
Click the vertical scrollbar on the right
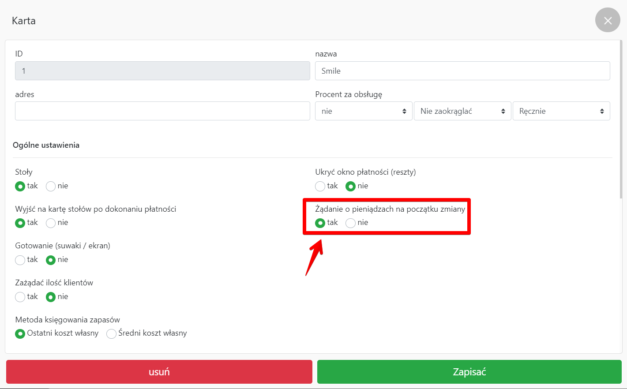(x=621, y=119)
